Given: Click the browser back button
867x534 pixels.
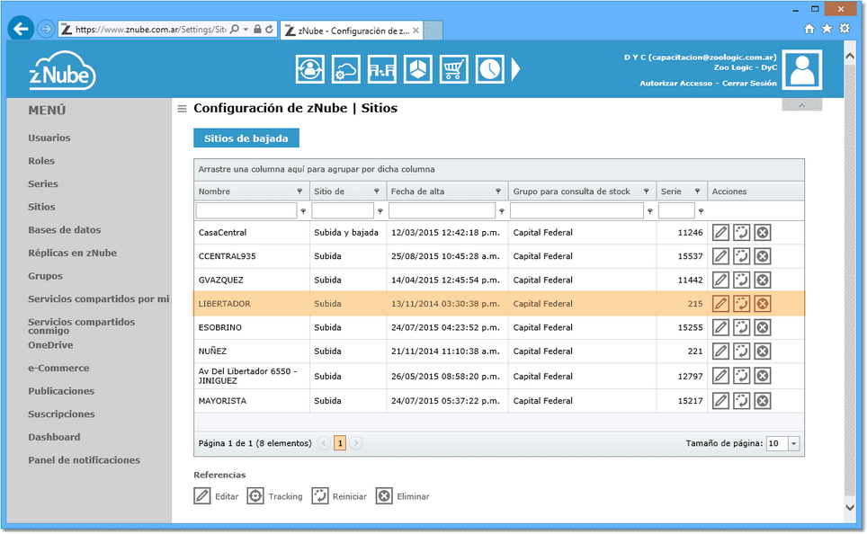Looking at the screenshot, I should [x=21, y=29].
